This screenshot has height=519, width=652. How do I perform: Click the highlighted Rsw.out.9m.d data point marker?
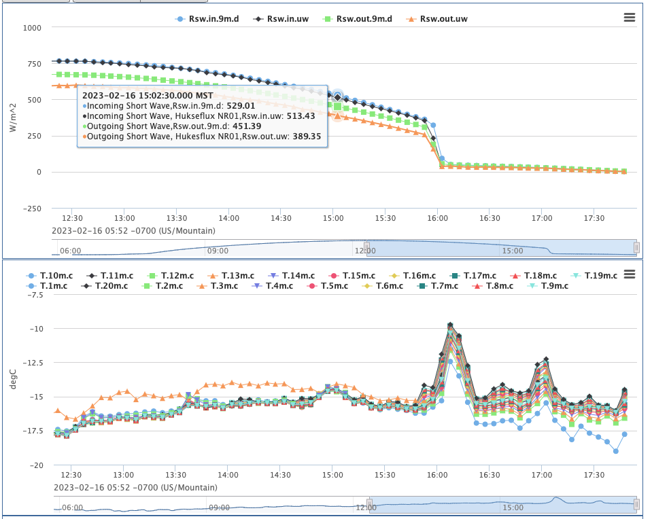(338, 106)
